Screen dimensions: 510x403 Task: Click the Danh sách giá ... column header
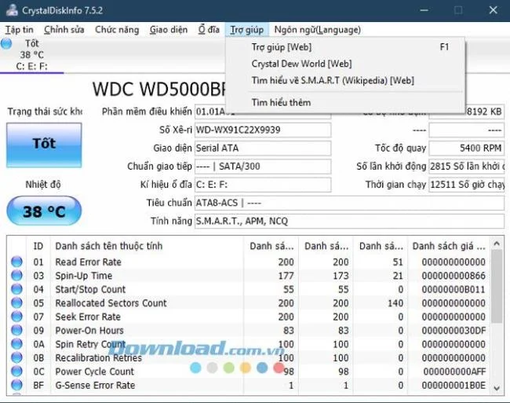click(x=449, y=246)
